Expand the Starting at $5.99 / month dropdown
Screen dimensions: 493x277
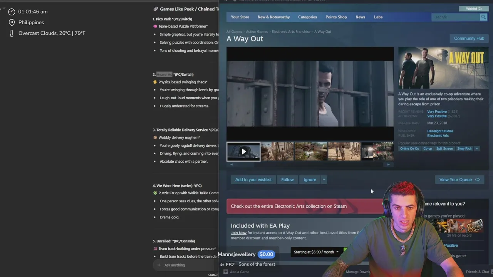[x=316, y=252]
